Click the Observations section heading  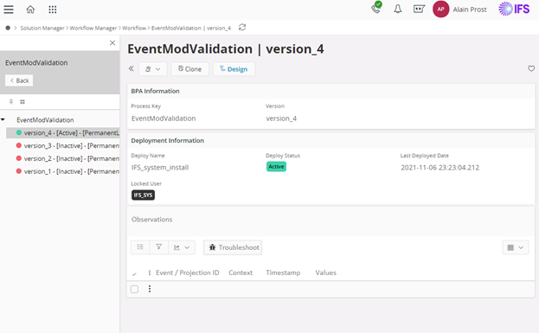[x=152, y=219]
